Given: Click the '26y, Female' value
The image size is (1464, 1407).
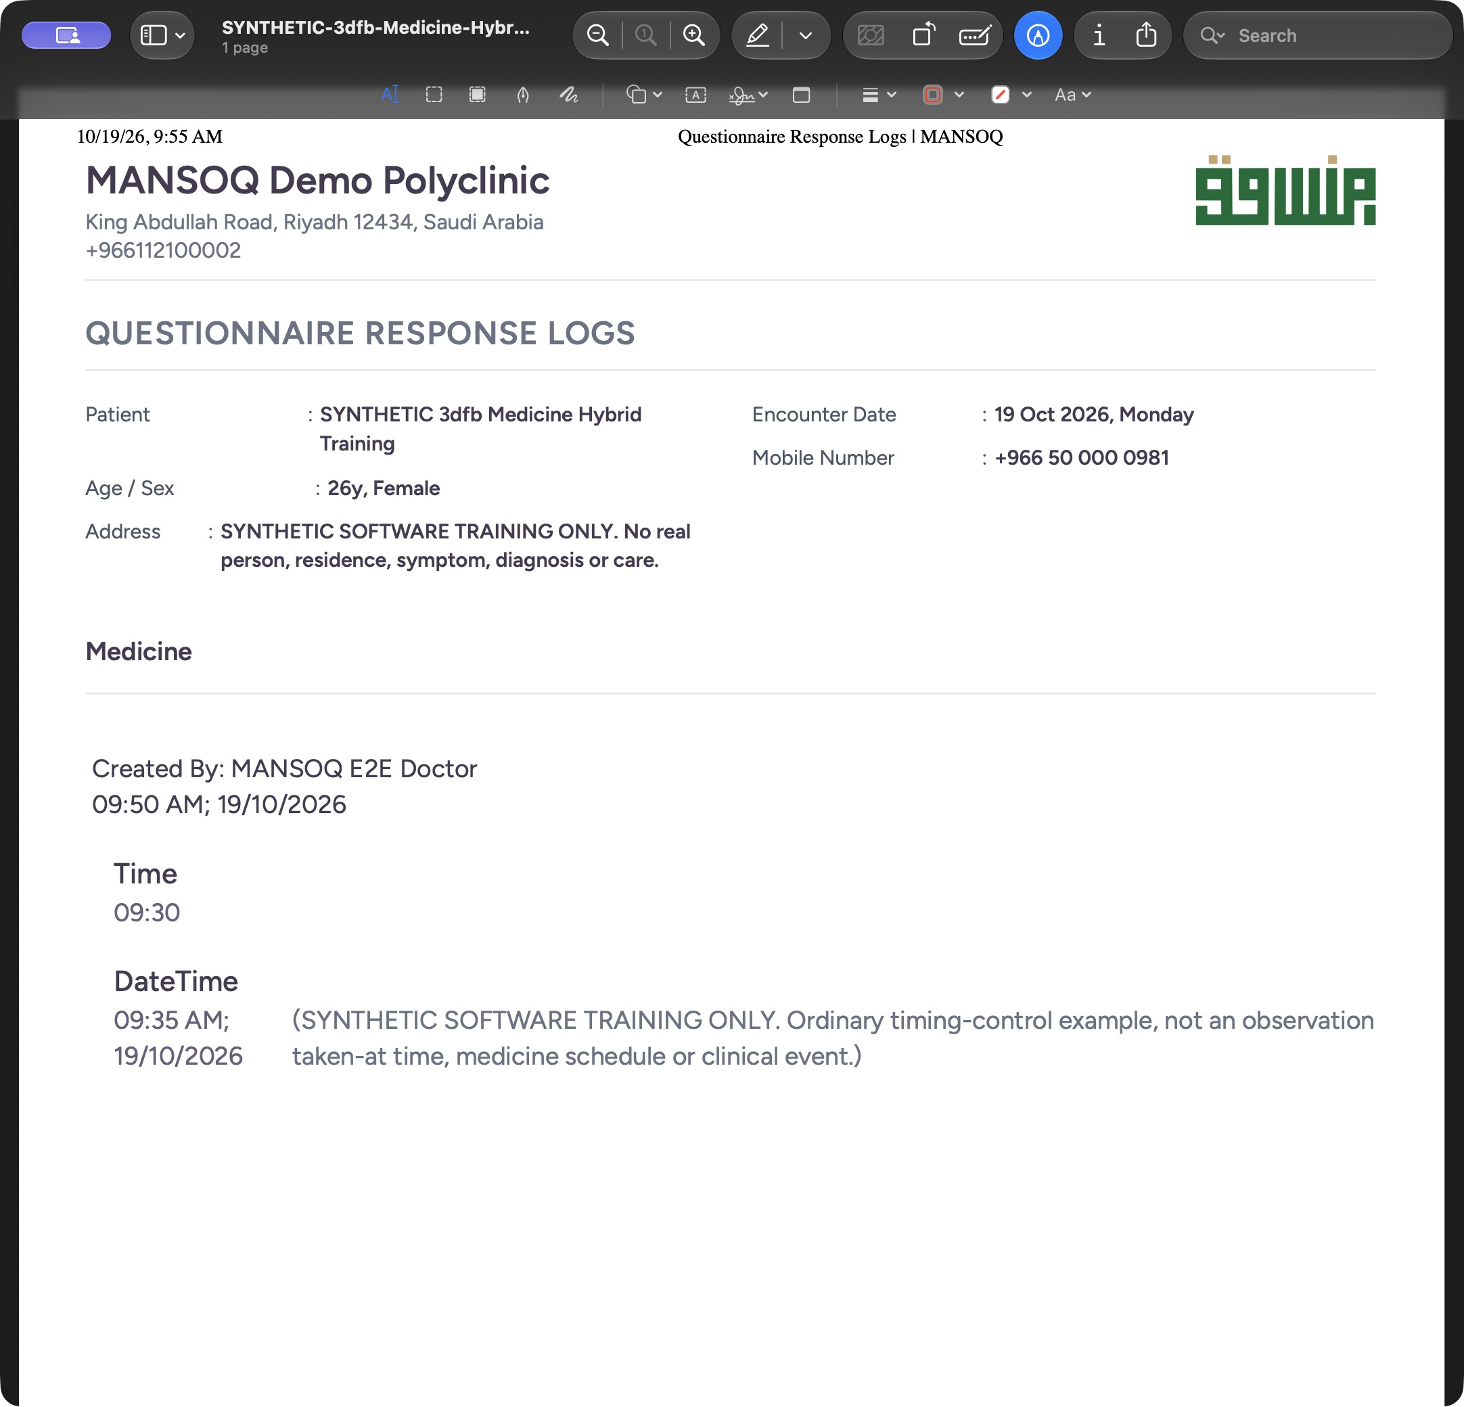Looking at the screenshot, I should coord(384,488).
